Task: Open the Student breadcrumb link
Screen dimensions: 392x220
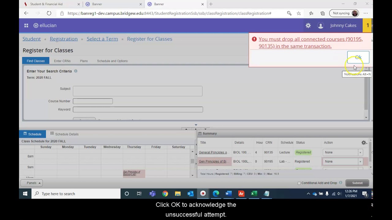Action: pyautogui.click(x=32, y=39)
